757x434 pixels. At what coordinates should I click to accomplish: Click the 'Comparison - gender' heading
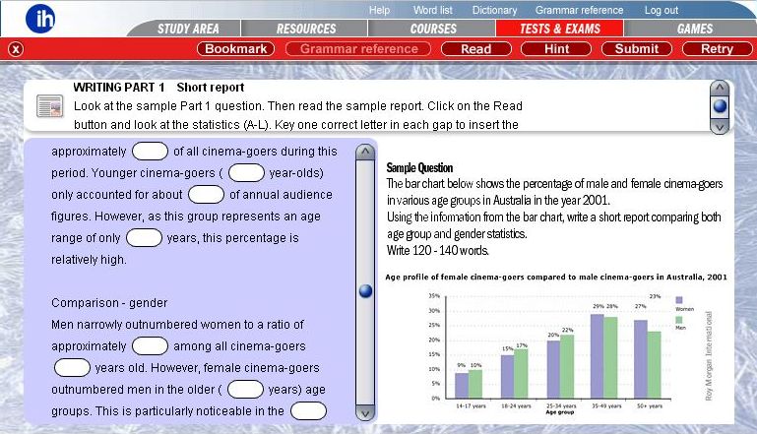point(109,303)
